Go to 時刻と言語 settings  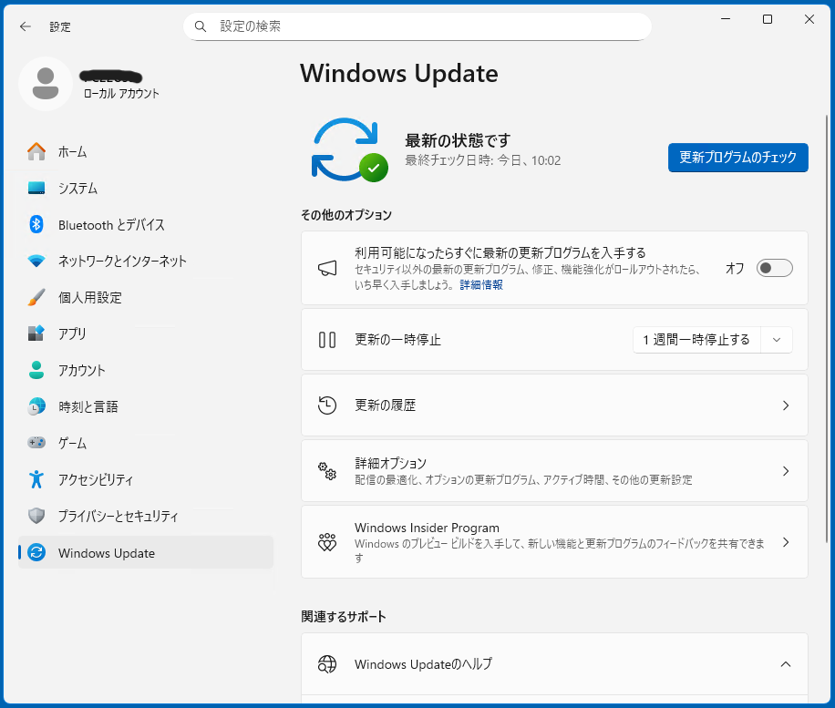[x=88, y=406]
